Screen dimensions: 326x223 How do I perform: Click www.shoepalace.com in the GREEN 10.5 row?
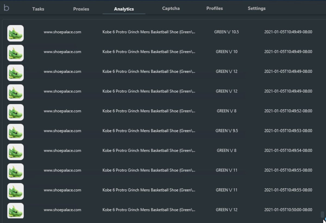point(62,32)
